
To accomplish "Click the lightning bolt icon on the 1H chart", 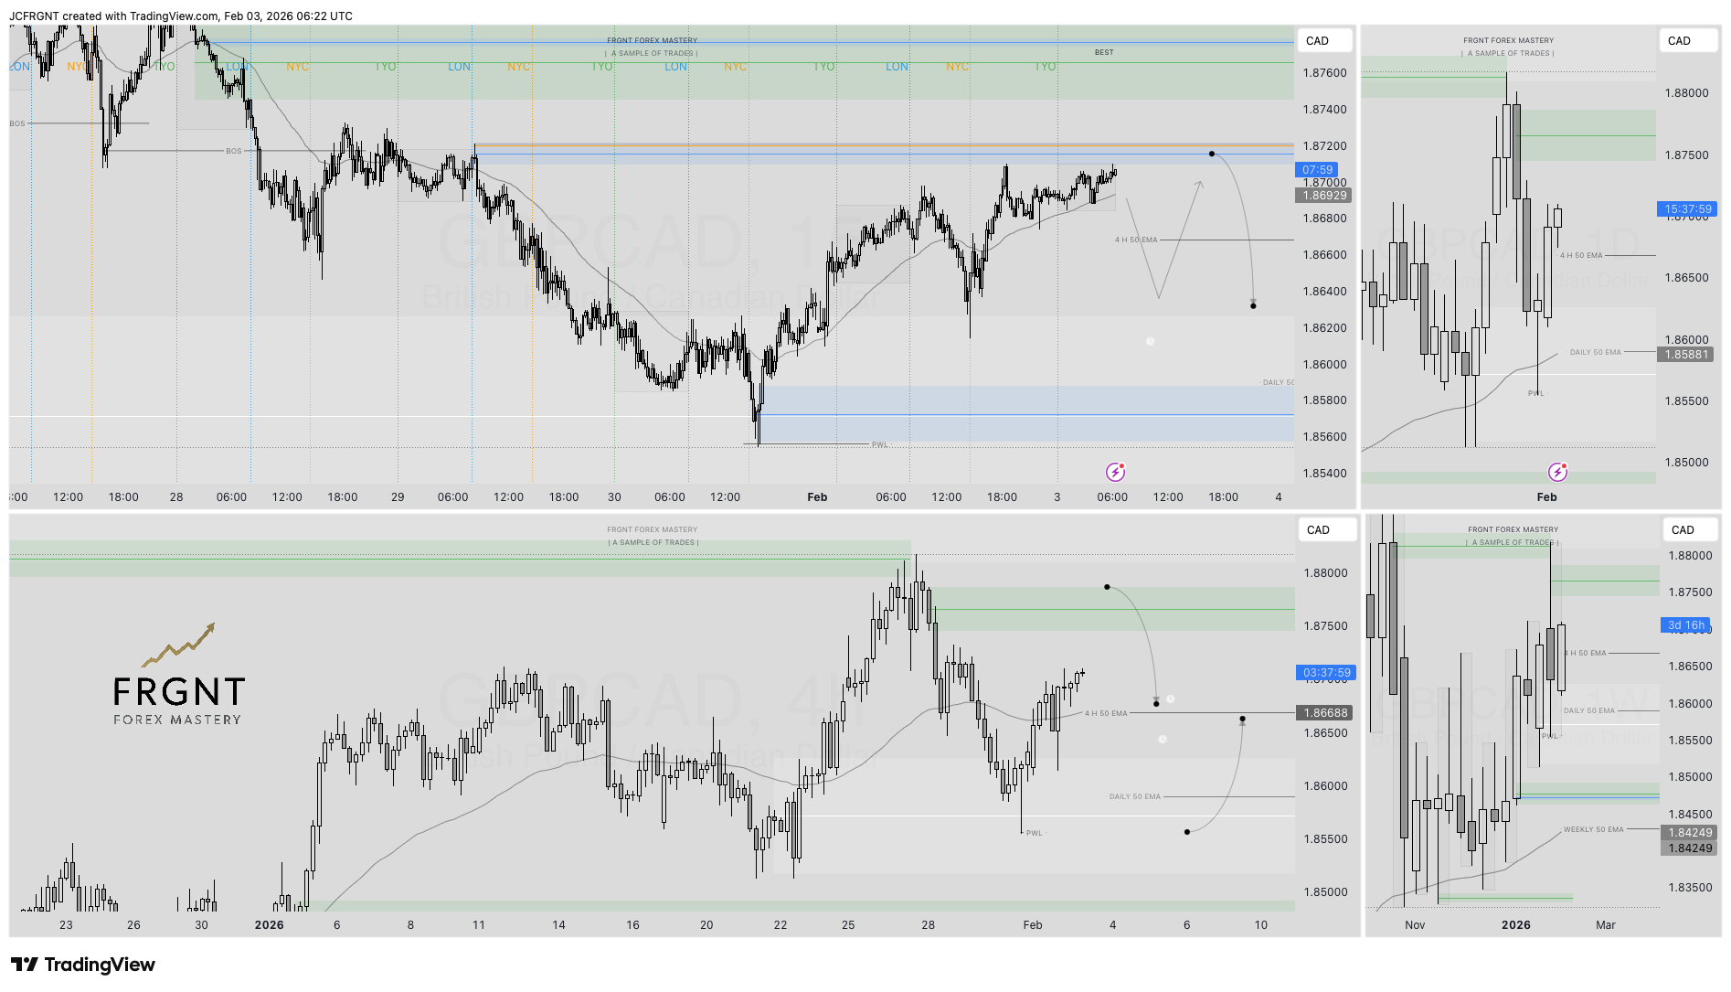I will tap(1115, 472).
